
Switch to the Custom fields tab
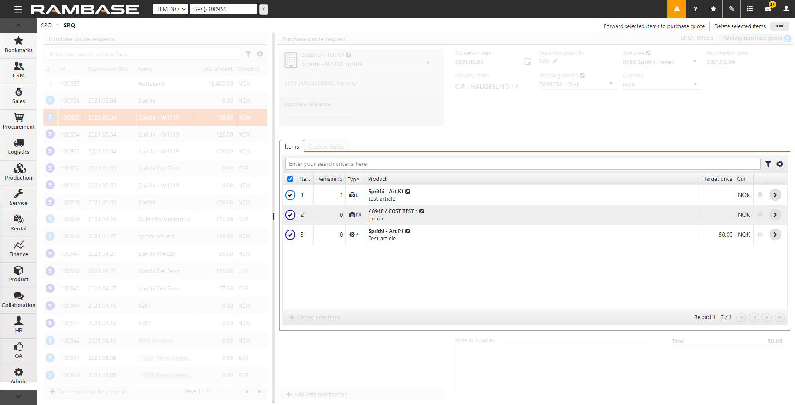pyautogui.click(x=326, y=146)
